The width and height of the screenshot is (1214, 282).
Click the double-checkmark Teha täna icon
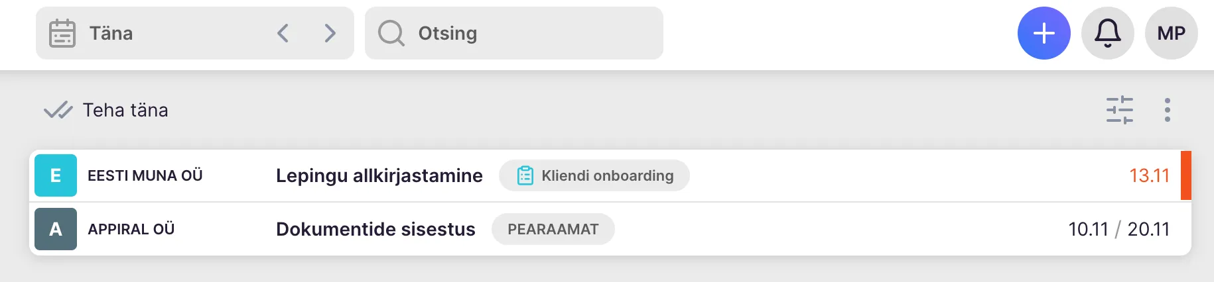[58, 110]
